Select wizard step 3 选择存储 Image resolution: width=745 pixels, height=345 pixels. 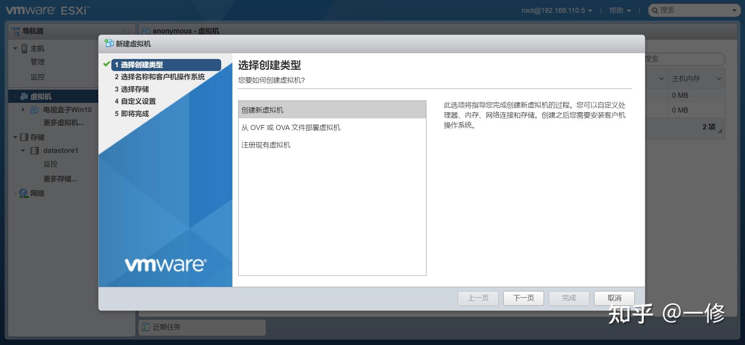click(x=132, y=89)
